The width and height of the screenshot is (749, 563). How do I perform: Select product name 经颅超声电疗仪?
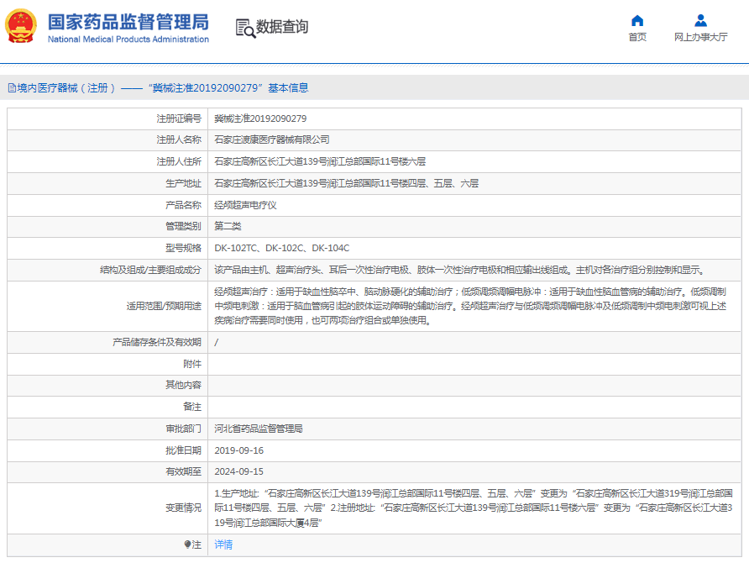245,205
